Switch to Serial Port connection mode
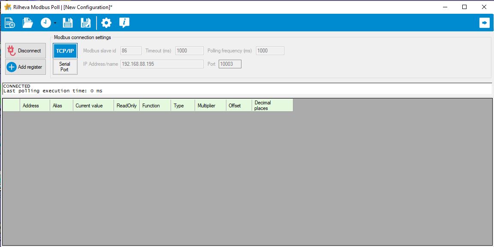Image resolution: width=494 pixels, height=247 pixels. tap(65, 67)
